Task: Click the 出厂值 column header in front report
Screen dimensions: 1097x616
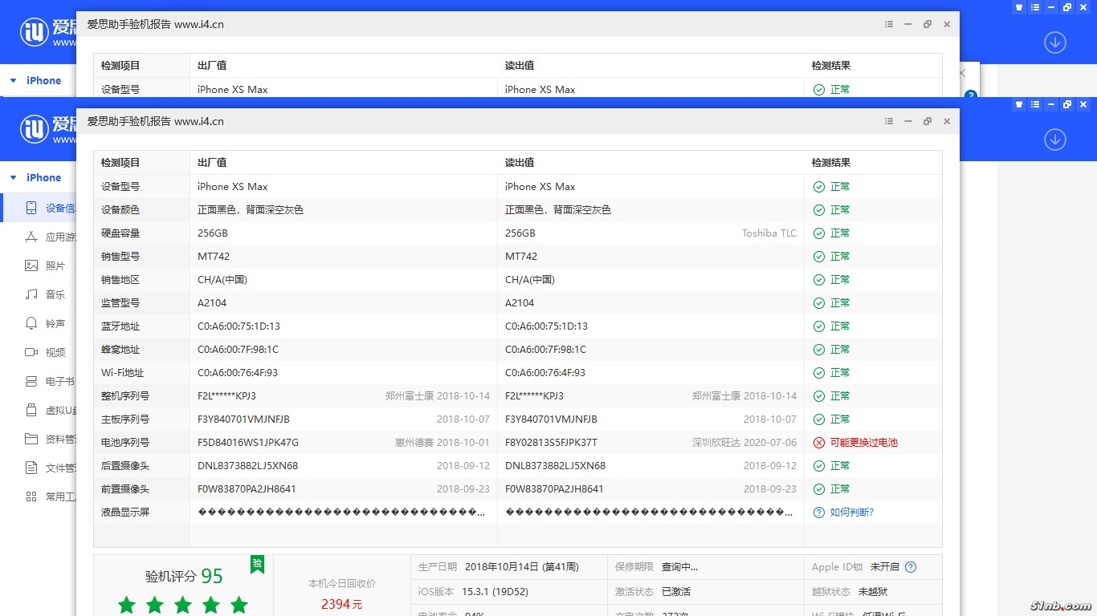Action: (x=212, y=163)
